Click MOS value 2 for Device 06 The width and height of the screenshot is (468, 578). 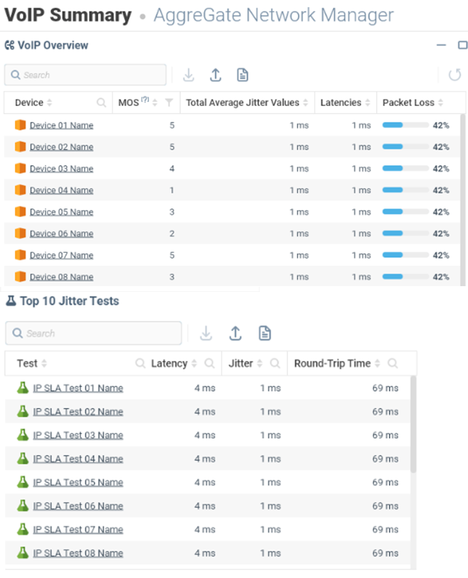click(x=172, y=233)
